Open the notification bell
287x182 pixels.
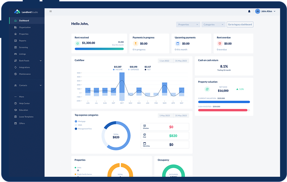(x=249, y=11)
